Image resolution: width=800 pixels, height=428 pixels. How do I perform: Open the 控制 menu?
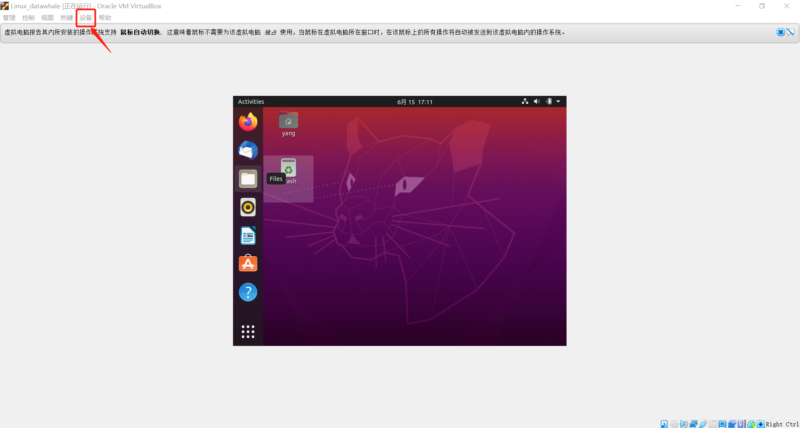click(x=28, y=18)
